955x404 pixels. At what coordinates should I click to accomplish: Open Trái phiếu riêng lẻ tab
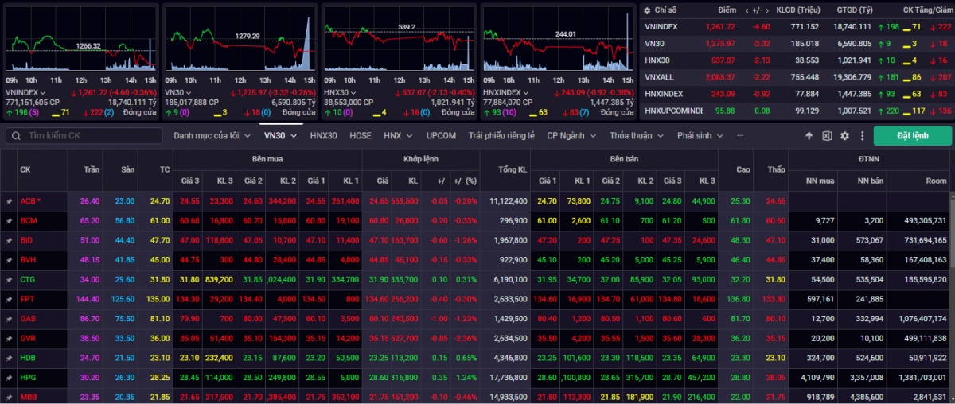tap(501, 136)
